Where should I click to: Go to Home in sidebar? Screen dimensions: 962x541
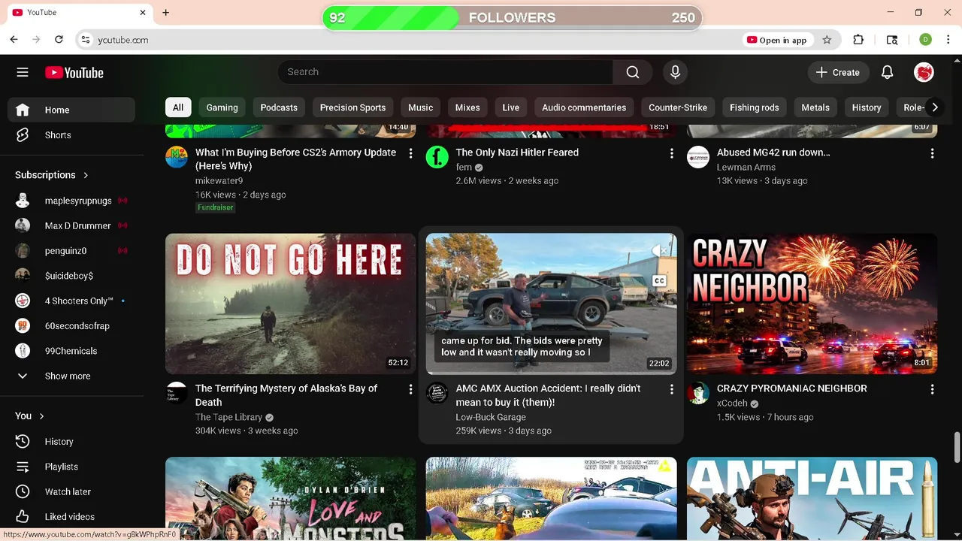(x=71, y=110)
